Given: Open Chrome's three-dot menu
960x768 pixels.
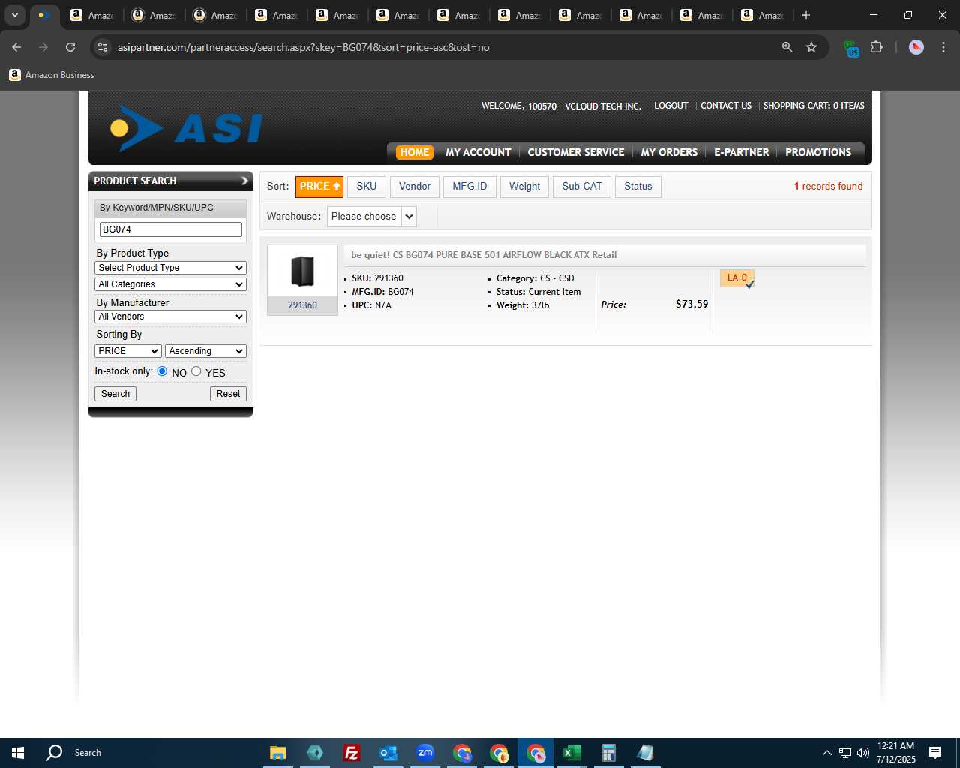Looking at the screenshot, I should coord(943,47).
